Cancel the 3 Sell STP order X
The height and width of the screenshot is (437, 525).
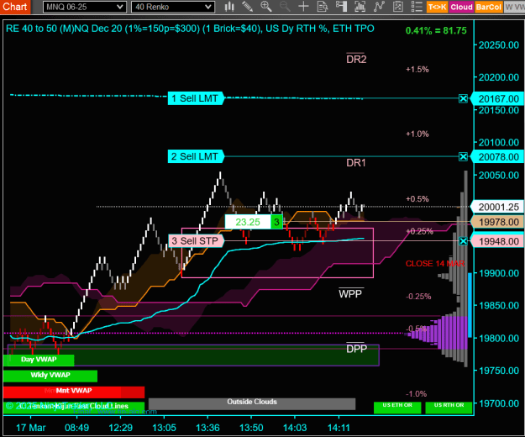463,241
